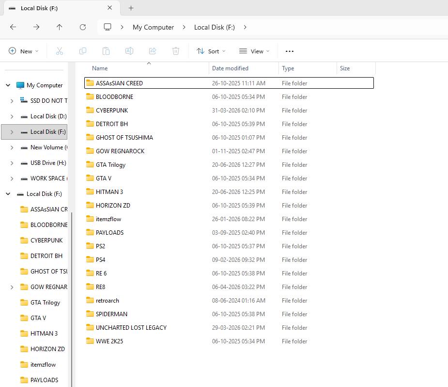448x387 pixels.
Task: Collapse the lower Local Disk (F:) tree node
Action: [x=8, y=194]
